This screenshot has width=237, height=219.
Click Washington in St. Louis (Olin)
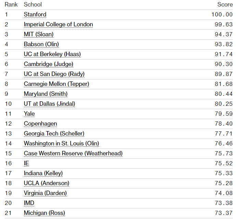pyautogui.click(x=61, y=144)
